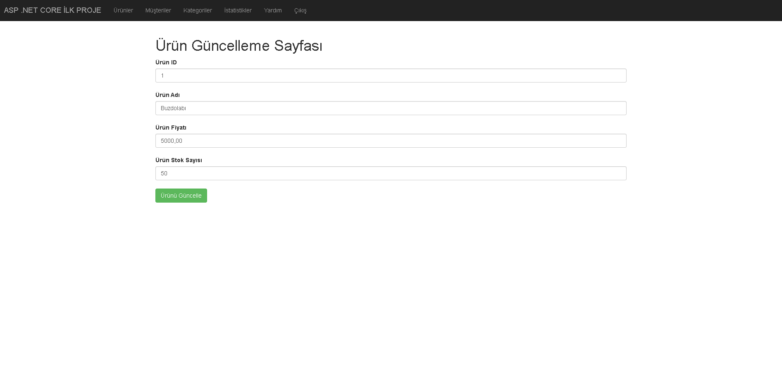
Task: Click inside the Ürün ID field
Action: click(x=391, y=76)
